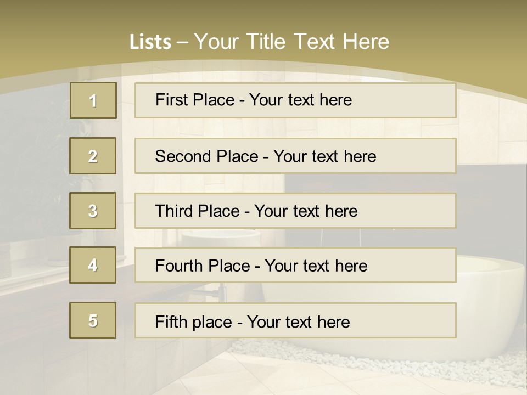This screenshot has height=395, width=527.
Task: Click the First Place text box
Action: click(x=295, y=100)
